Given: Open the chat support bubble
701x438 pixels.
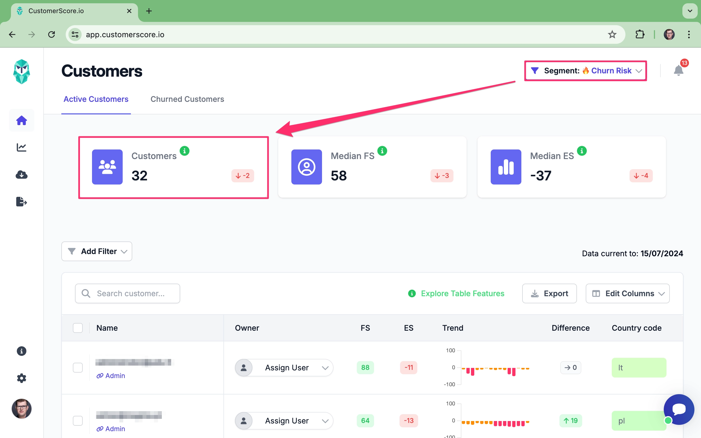Looking at the screenshot, I should [x=679, y=409].
